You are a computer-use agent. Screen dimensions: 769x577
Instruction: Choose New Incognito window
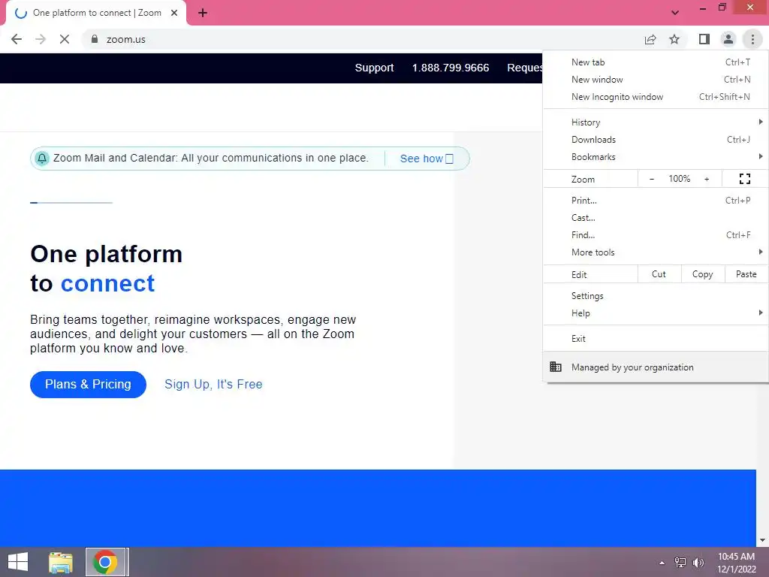click(655, 97)
